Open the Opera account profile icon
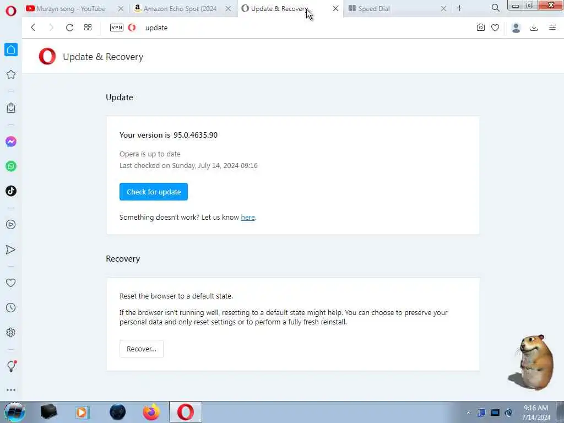The height and width of the screenshot is (423, 564). (x=516, y=28)
